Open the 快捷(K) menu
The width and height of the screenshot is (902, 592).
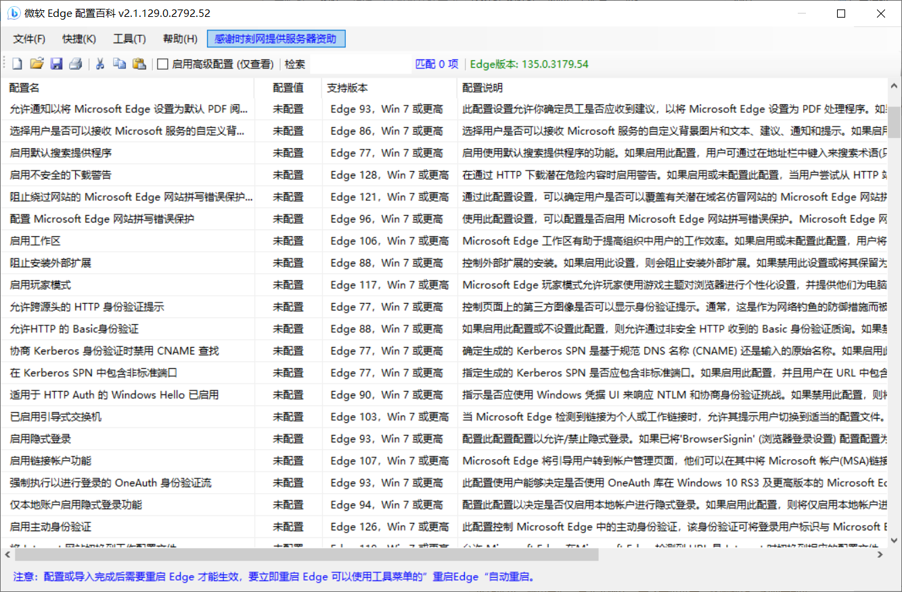click(79, 39)
